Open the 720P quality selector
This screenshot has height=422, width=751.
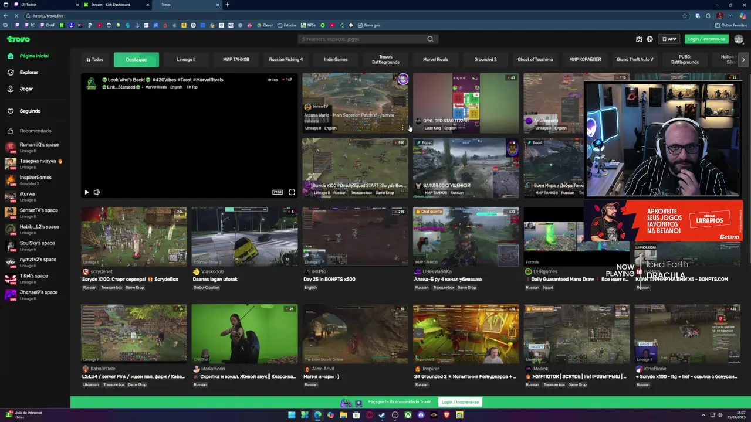[278, 192]
